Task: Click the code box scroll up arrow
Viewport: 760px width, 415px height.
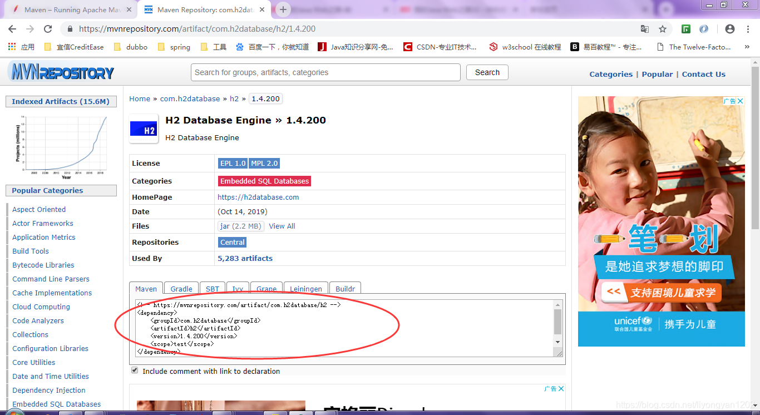Action: point(558,304)
